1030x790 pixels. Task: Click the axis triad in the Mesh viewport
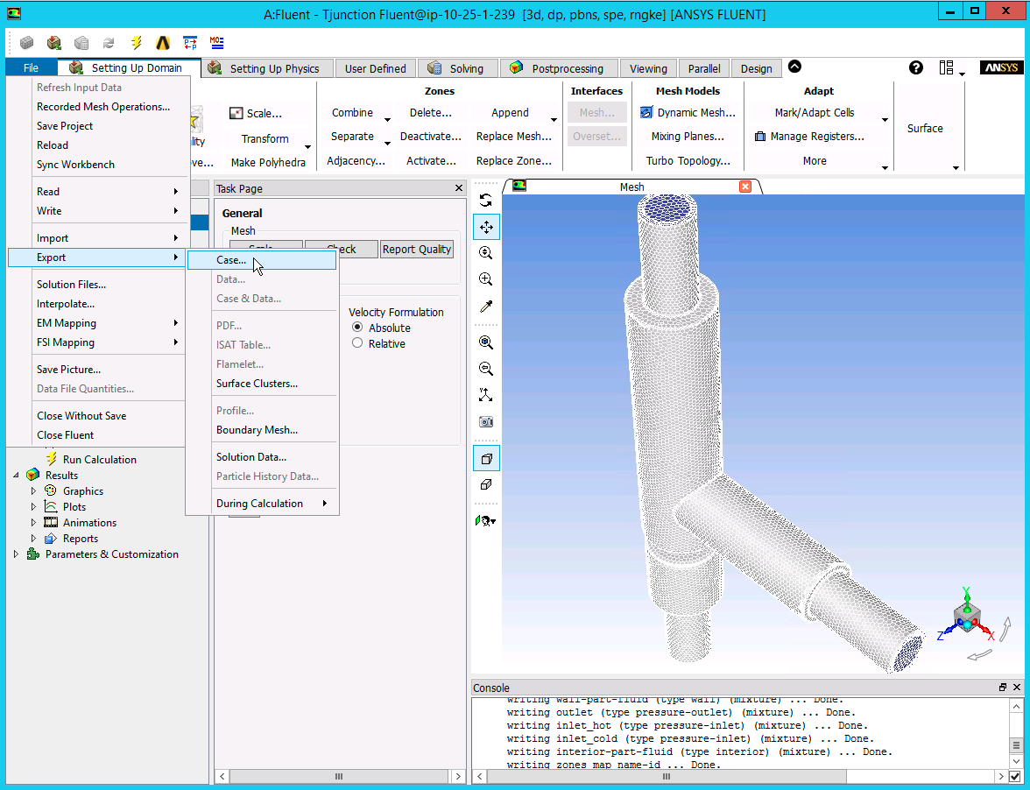coord(967,617)
